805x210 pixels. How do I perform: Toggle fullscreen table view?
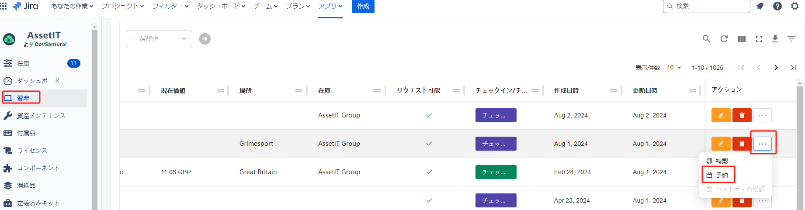[759, 39]
